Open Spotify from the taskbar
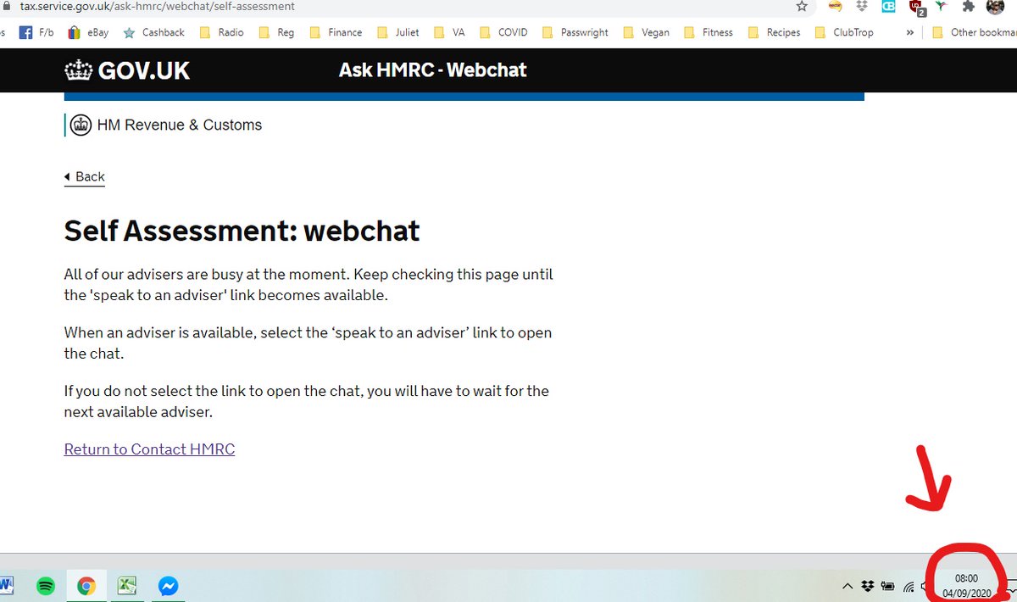The image size is (1017, 602). (x=45, y=585)
